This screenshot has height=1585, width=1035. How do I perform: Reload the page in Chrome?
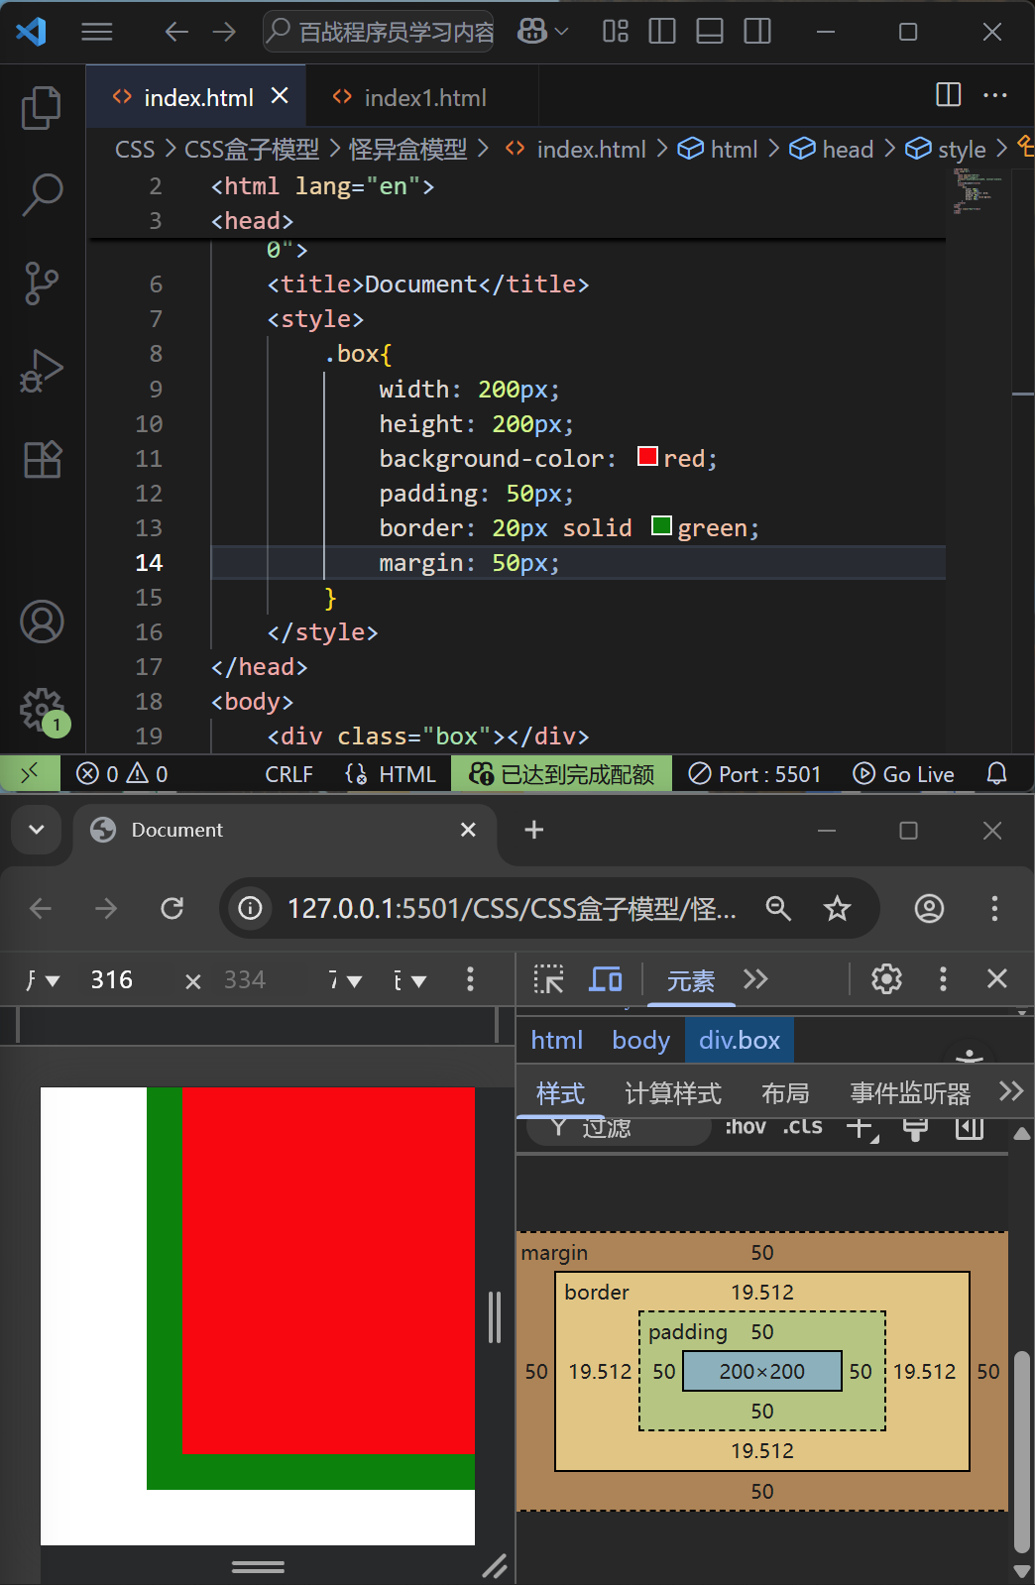[172, 908]
